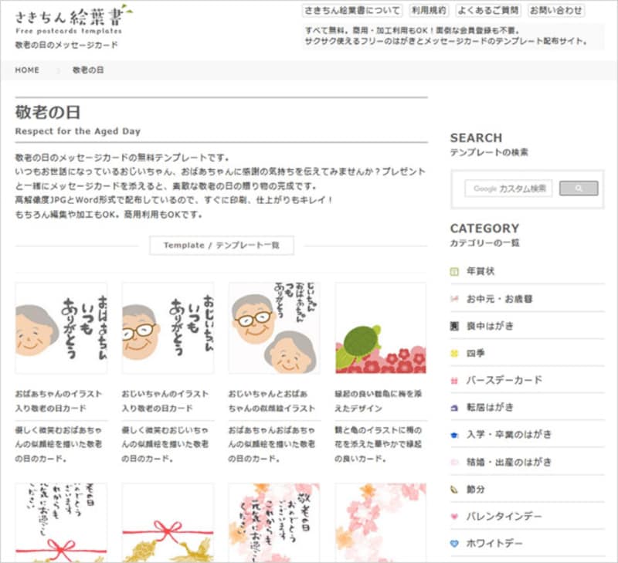Viewport: 618px width, 563px height.
Task: Click the さきちん絵葉書 site logo
Action: pyautogui.click(x=73, y=20)
